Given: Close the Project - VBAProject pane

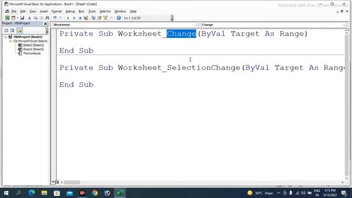Looking at the screenshot, I should 45,24.
